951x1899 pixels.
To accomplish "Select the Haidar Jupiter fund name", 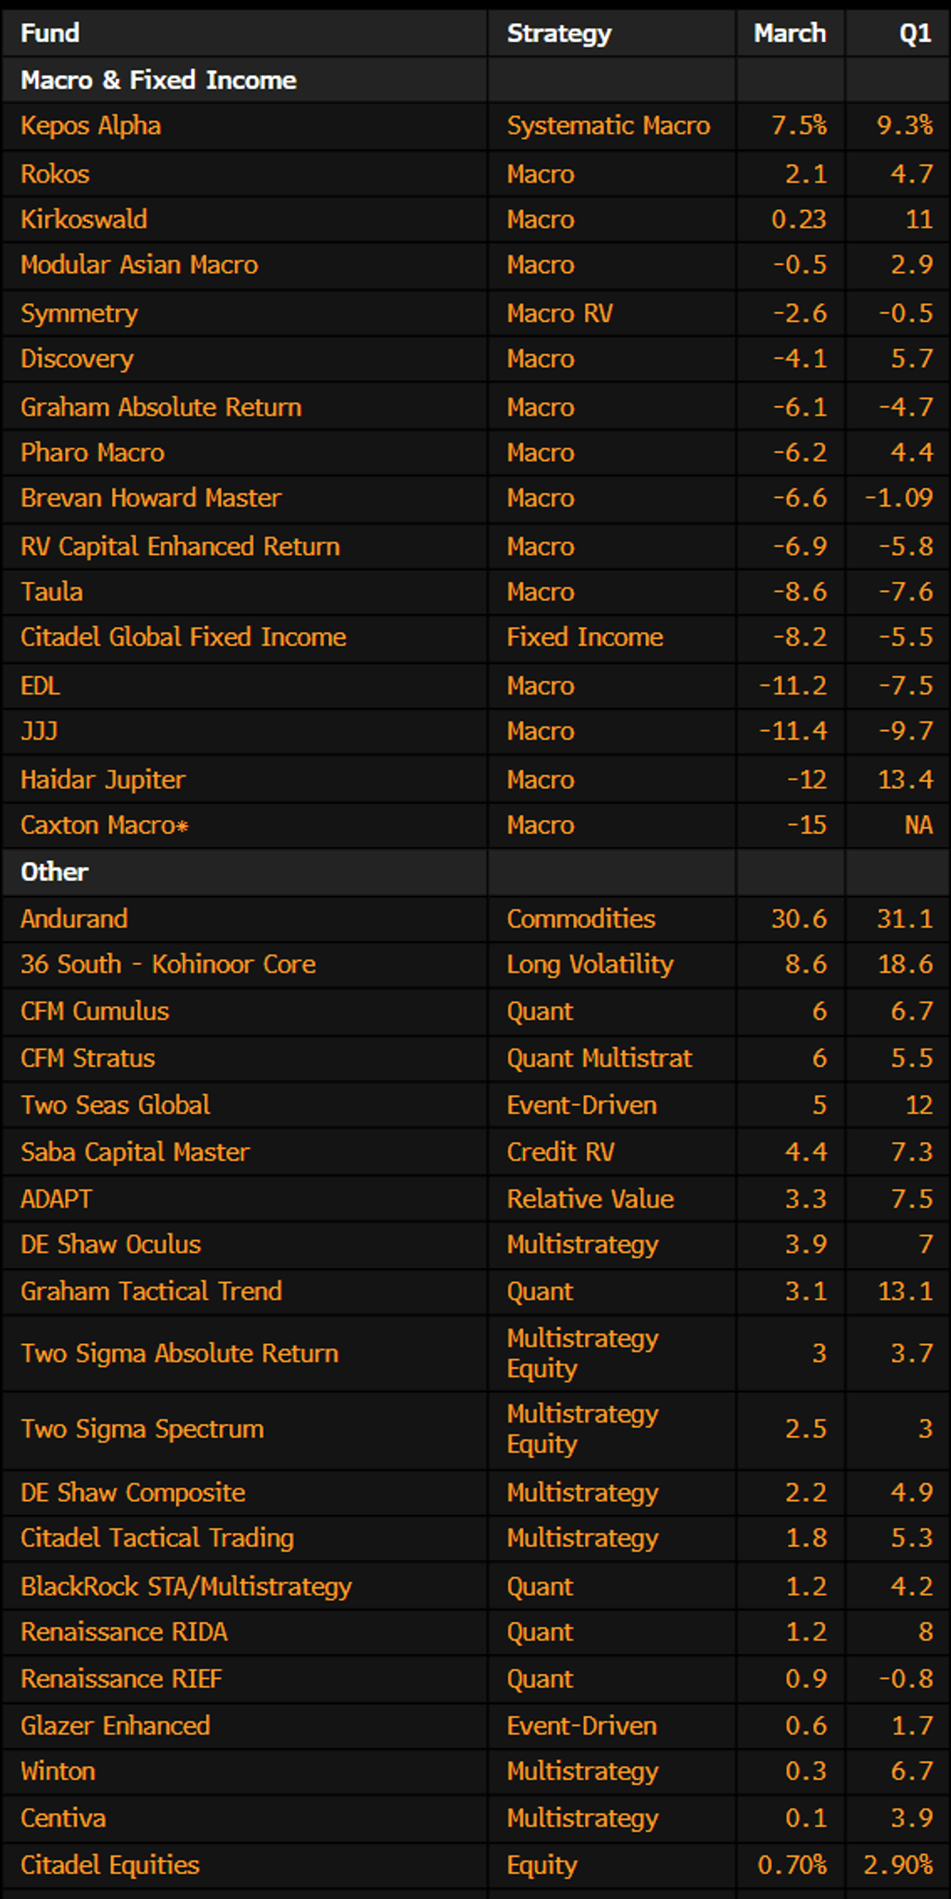I will [x=103, y=779].
